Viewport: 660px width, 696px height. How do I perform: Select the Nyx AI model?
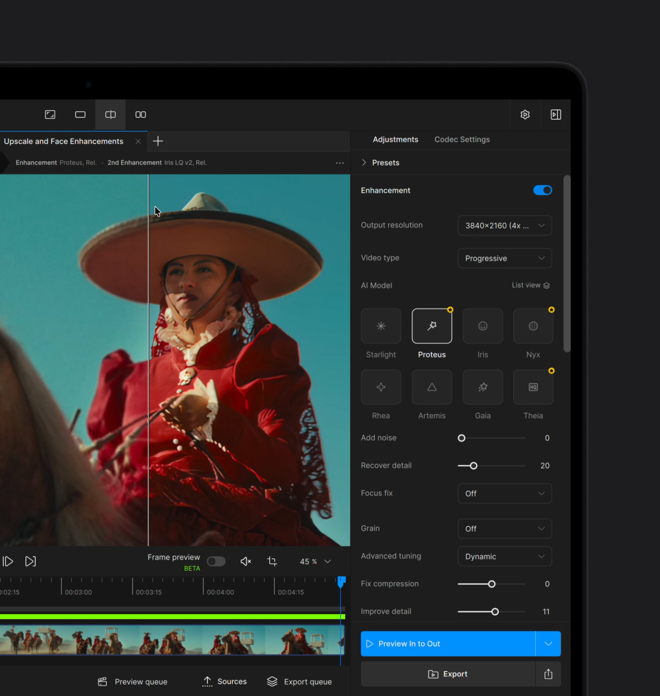533,326
